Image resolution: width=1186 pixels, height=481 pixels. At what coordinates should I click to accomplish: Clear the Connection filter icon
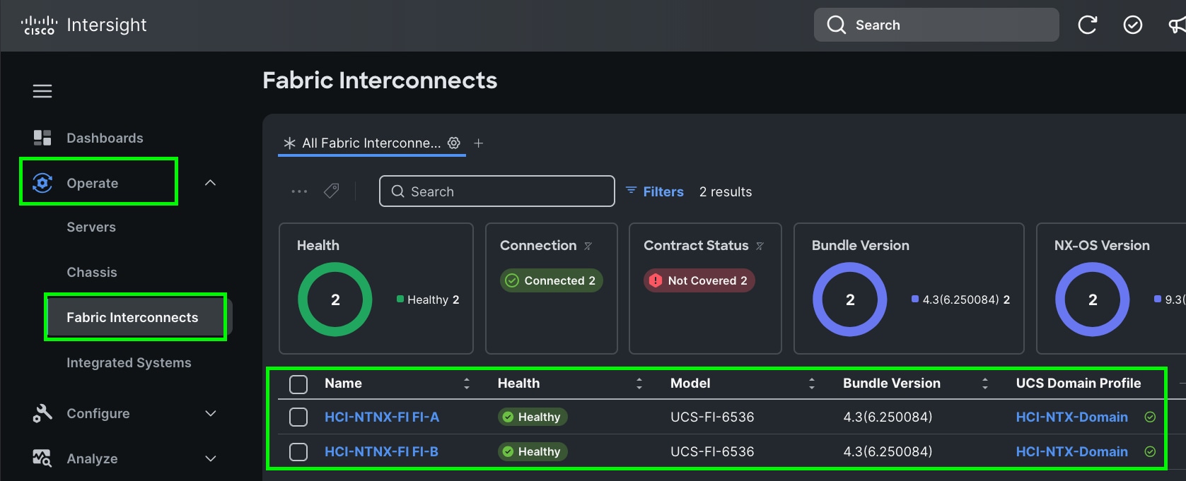coord(588,246)
